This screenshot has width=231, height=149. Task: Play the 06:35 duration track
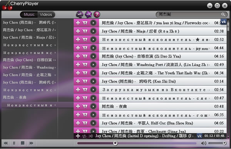click(93, 115)
